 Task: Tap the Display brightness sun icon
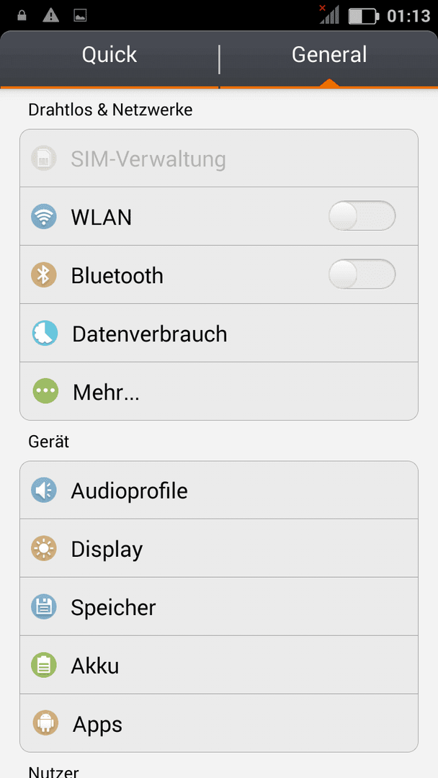(x=44, y=549)
